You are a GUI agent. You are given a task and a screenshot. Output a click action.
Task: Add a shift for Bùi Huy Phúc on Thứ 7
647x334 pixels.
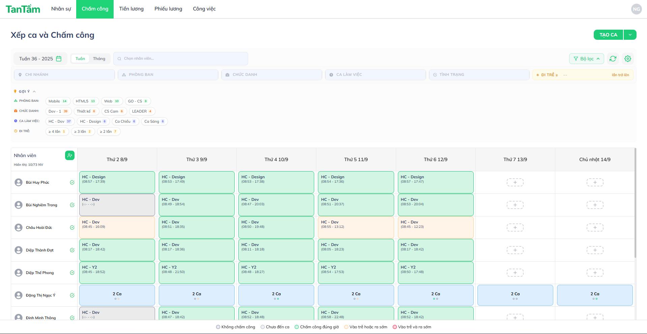click(515, 182)
